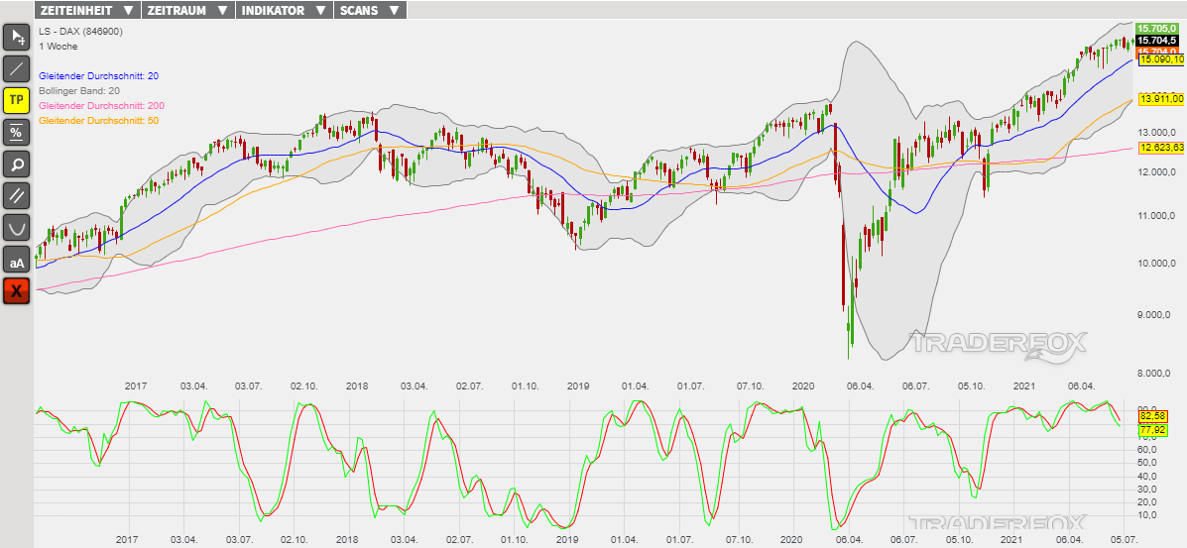Select the trend line drawing tool

pos(17,69)
